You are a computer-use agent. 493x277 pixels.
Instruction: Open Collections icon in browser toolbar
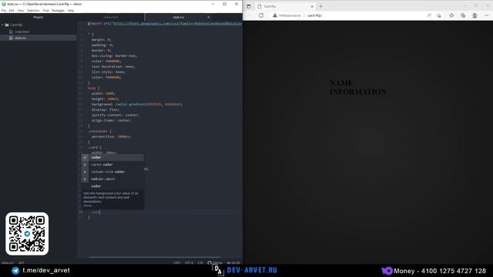click(463, 15)
